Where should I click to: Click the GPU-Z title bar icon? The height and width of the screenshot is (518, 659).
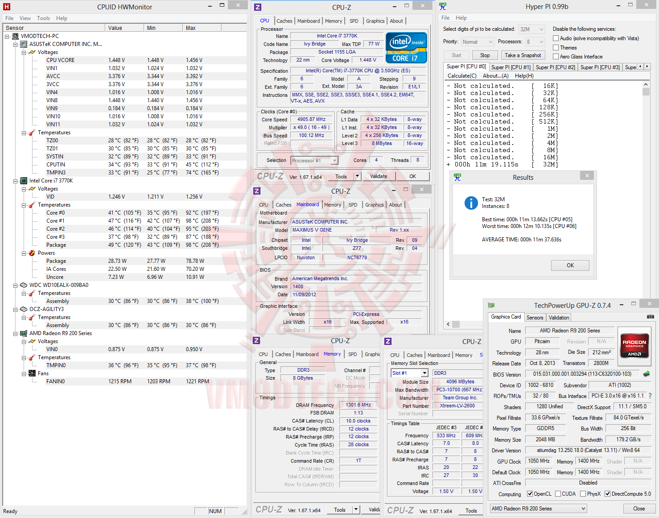[491, 305]
